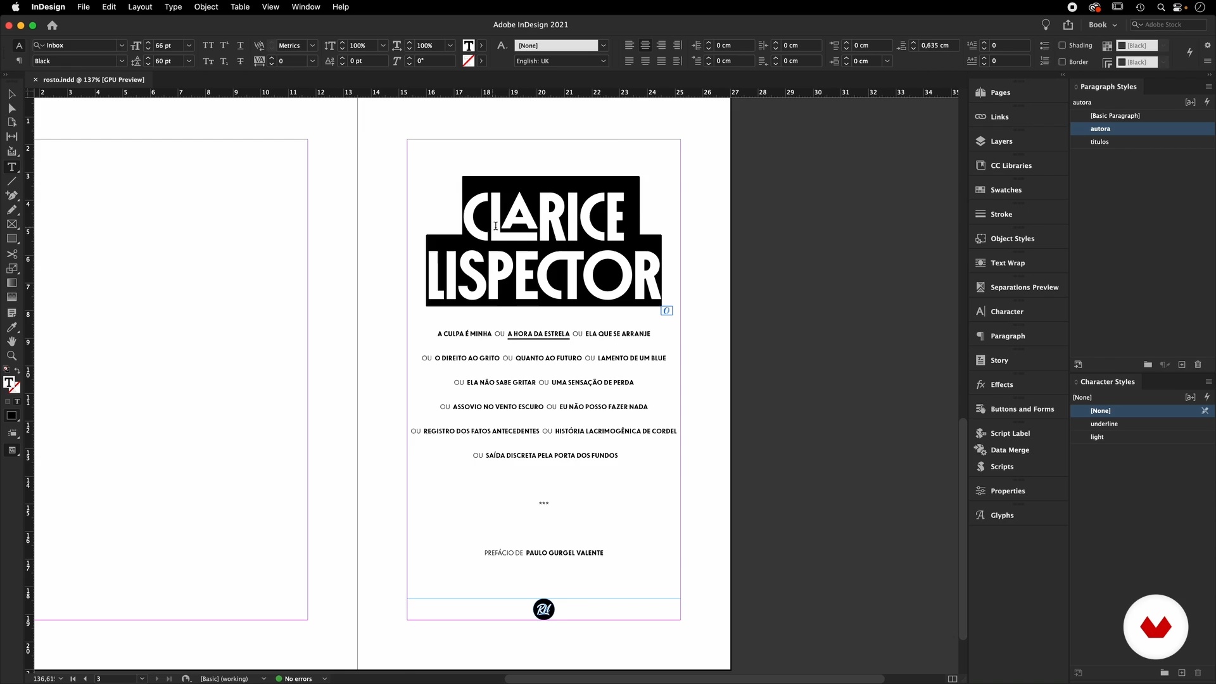Switch to Character Formatting Controls

[x=19, y=46]
